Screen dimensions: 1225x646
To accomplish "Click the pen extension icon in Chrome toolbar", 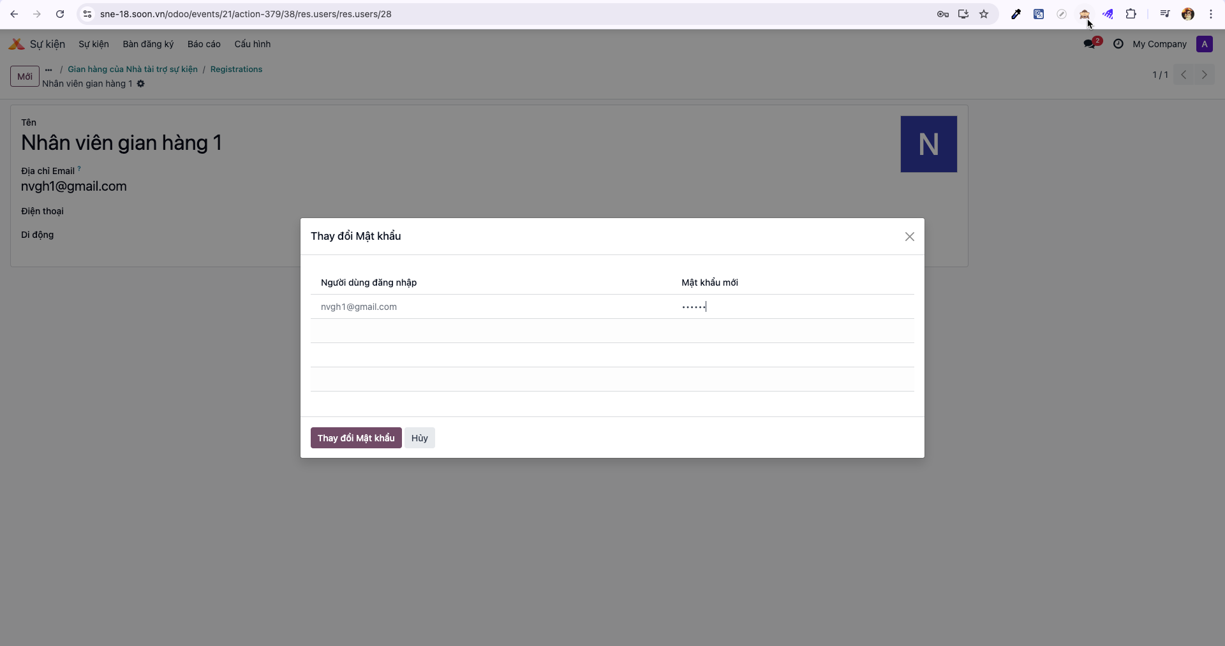I will click(x=1016, y=14).
